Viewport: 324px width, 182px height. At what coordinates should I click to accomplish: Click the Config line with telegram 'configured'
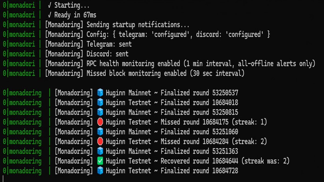(x=178, y=35)
